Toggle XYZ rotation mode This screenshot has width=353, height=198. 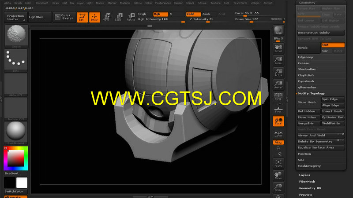278,142
